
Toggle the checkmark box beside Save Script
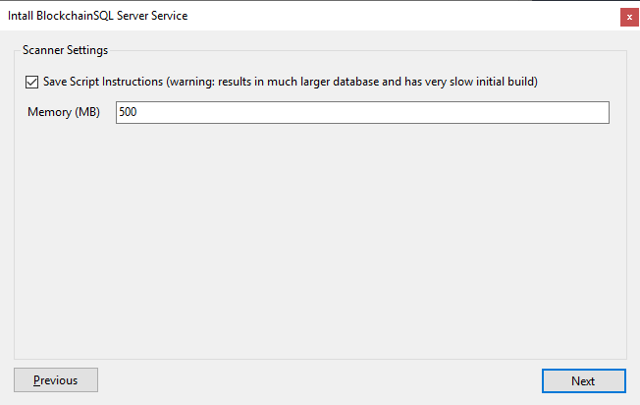[31, 83]
